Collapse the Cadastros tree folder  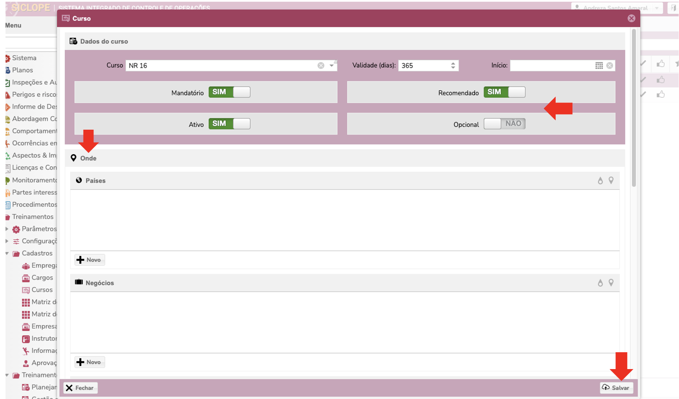click(x=7, y=254)
